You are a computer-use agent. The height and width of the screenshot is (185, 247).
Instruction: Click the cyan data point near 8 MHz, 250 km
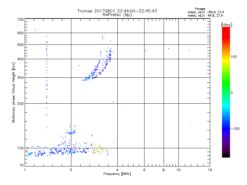tap(162, 90)
